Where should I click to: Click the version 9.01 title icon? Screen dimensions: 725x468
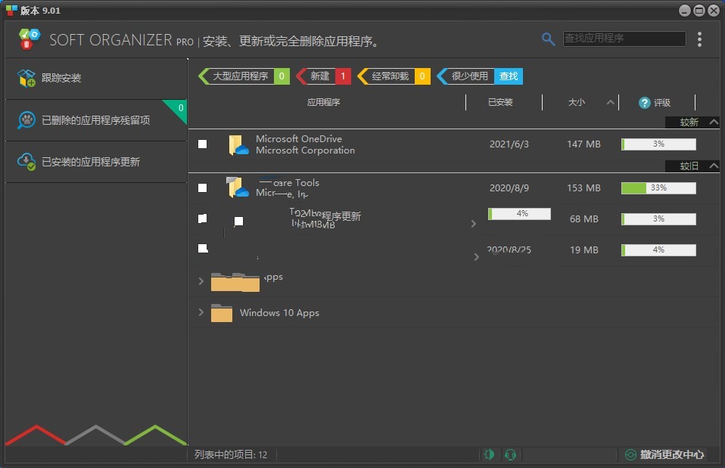coord(11,10)
